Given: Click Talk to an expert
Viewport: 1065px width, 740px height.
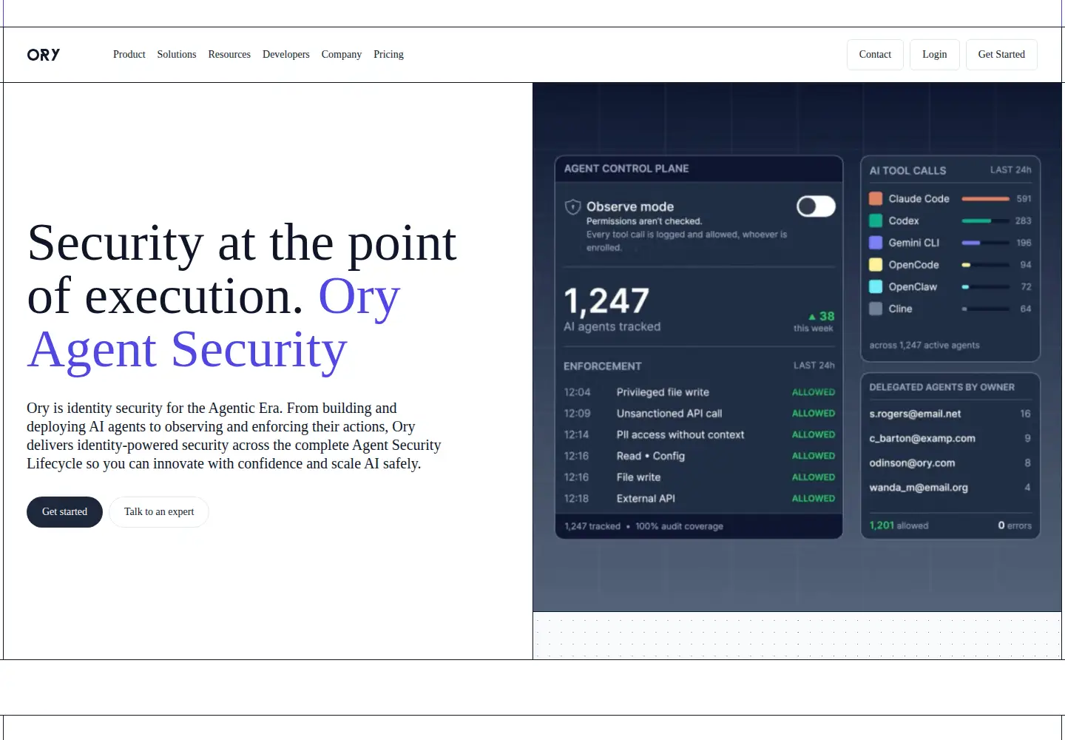Looking at the screenshot, I should click(159, 512).
